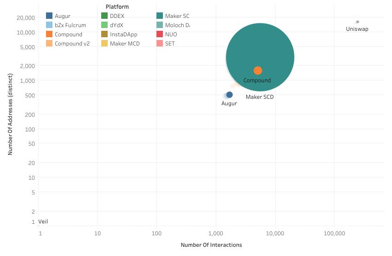Click the SET pink legend swatch
This screenshot has width=392, height=256.
coord(160,44)
